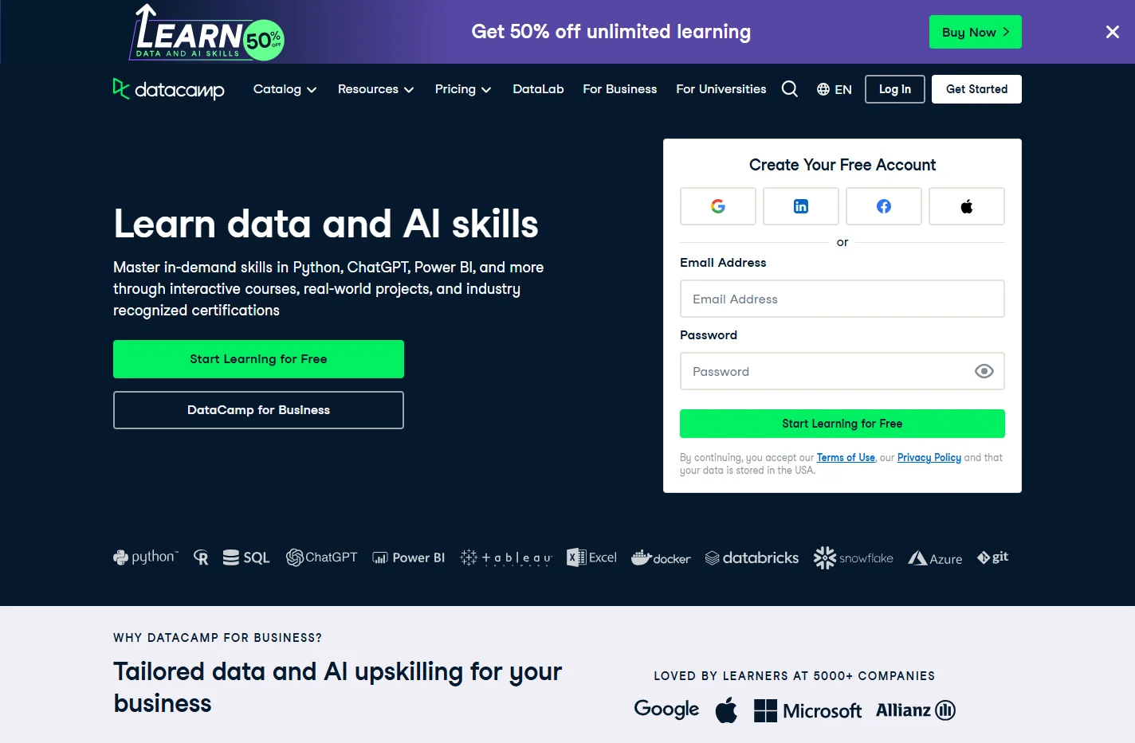Screen dimensions: 1135x743
Task: Click hero Start Learning for Free button
Action: click(258, 359)
